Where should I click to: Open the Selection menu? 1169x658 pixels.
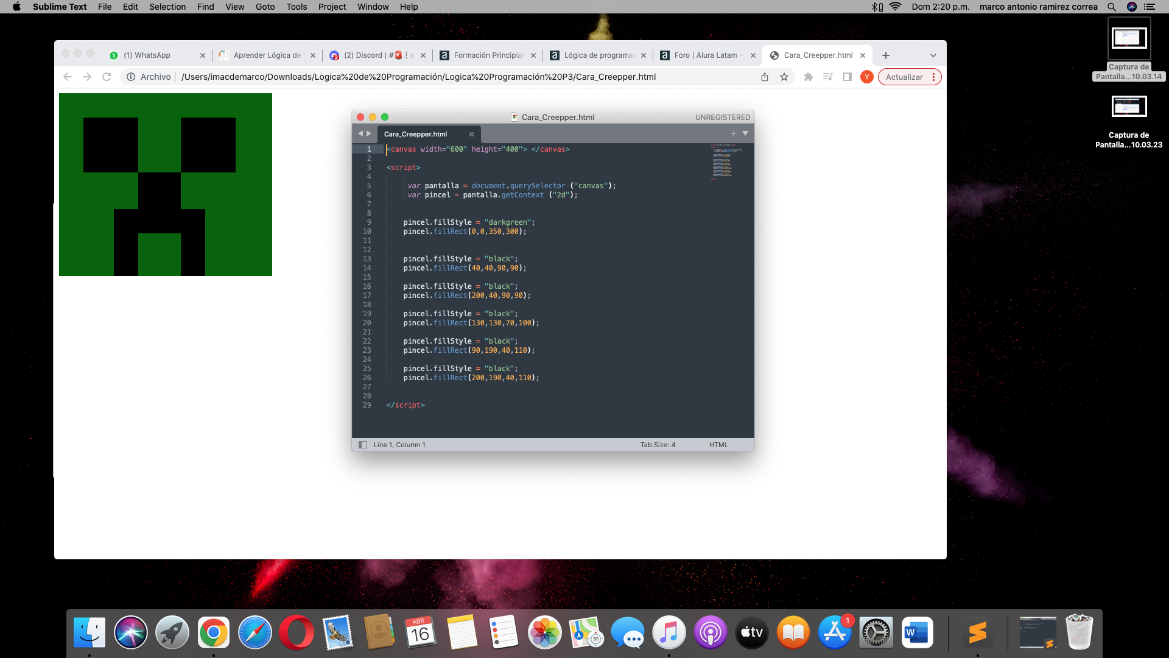[x=167, y=7]
